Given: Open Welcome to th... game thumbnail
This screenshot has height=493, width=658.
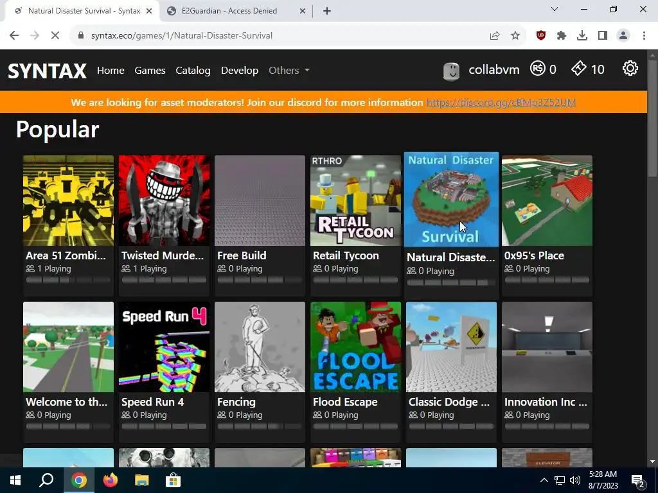Looking at the screenshot, I should tap(68, 347).
